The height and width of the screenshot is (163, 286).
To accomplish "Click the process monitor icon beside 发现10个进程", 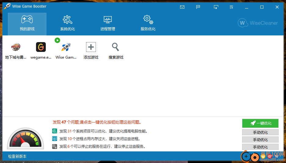I will pyautogui.click(x=55, y=139).
